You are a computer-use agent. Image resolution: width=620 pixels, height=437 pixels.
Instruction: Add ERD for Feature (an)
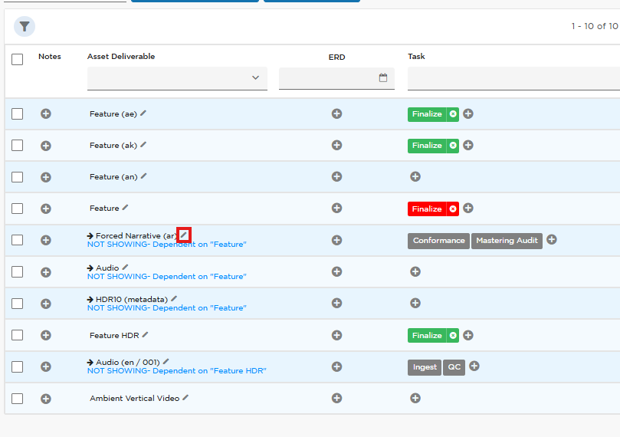337,176
